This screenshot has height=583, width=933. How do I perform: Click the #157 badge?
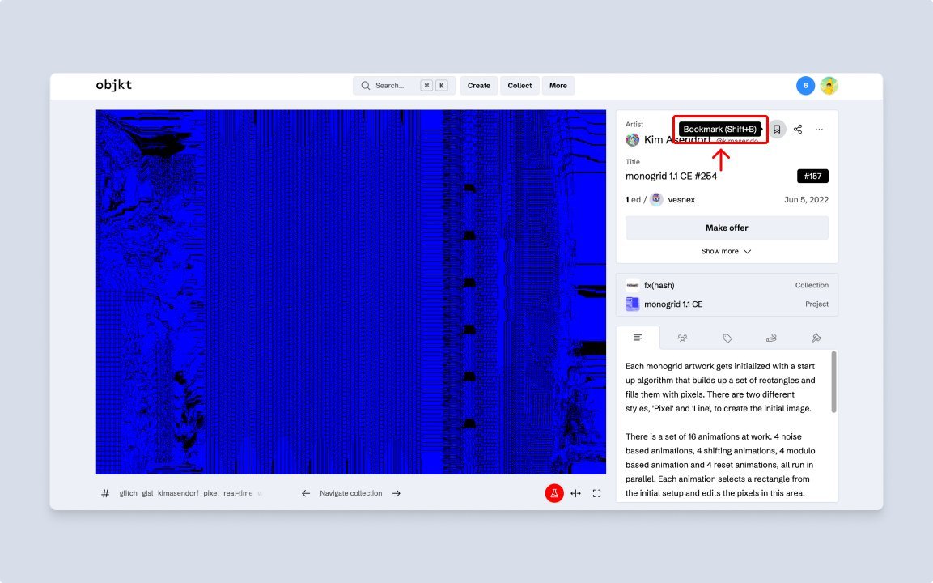pyautogui.click(x=812, y=177)
